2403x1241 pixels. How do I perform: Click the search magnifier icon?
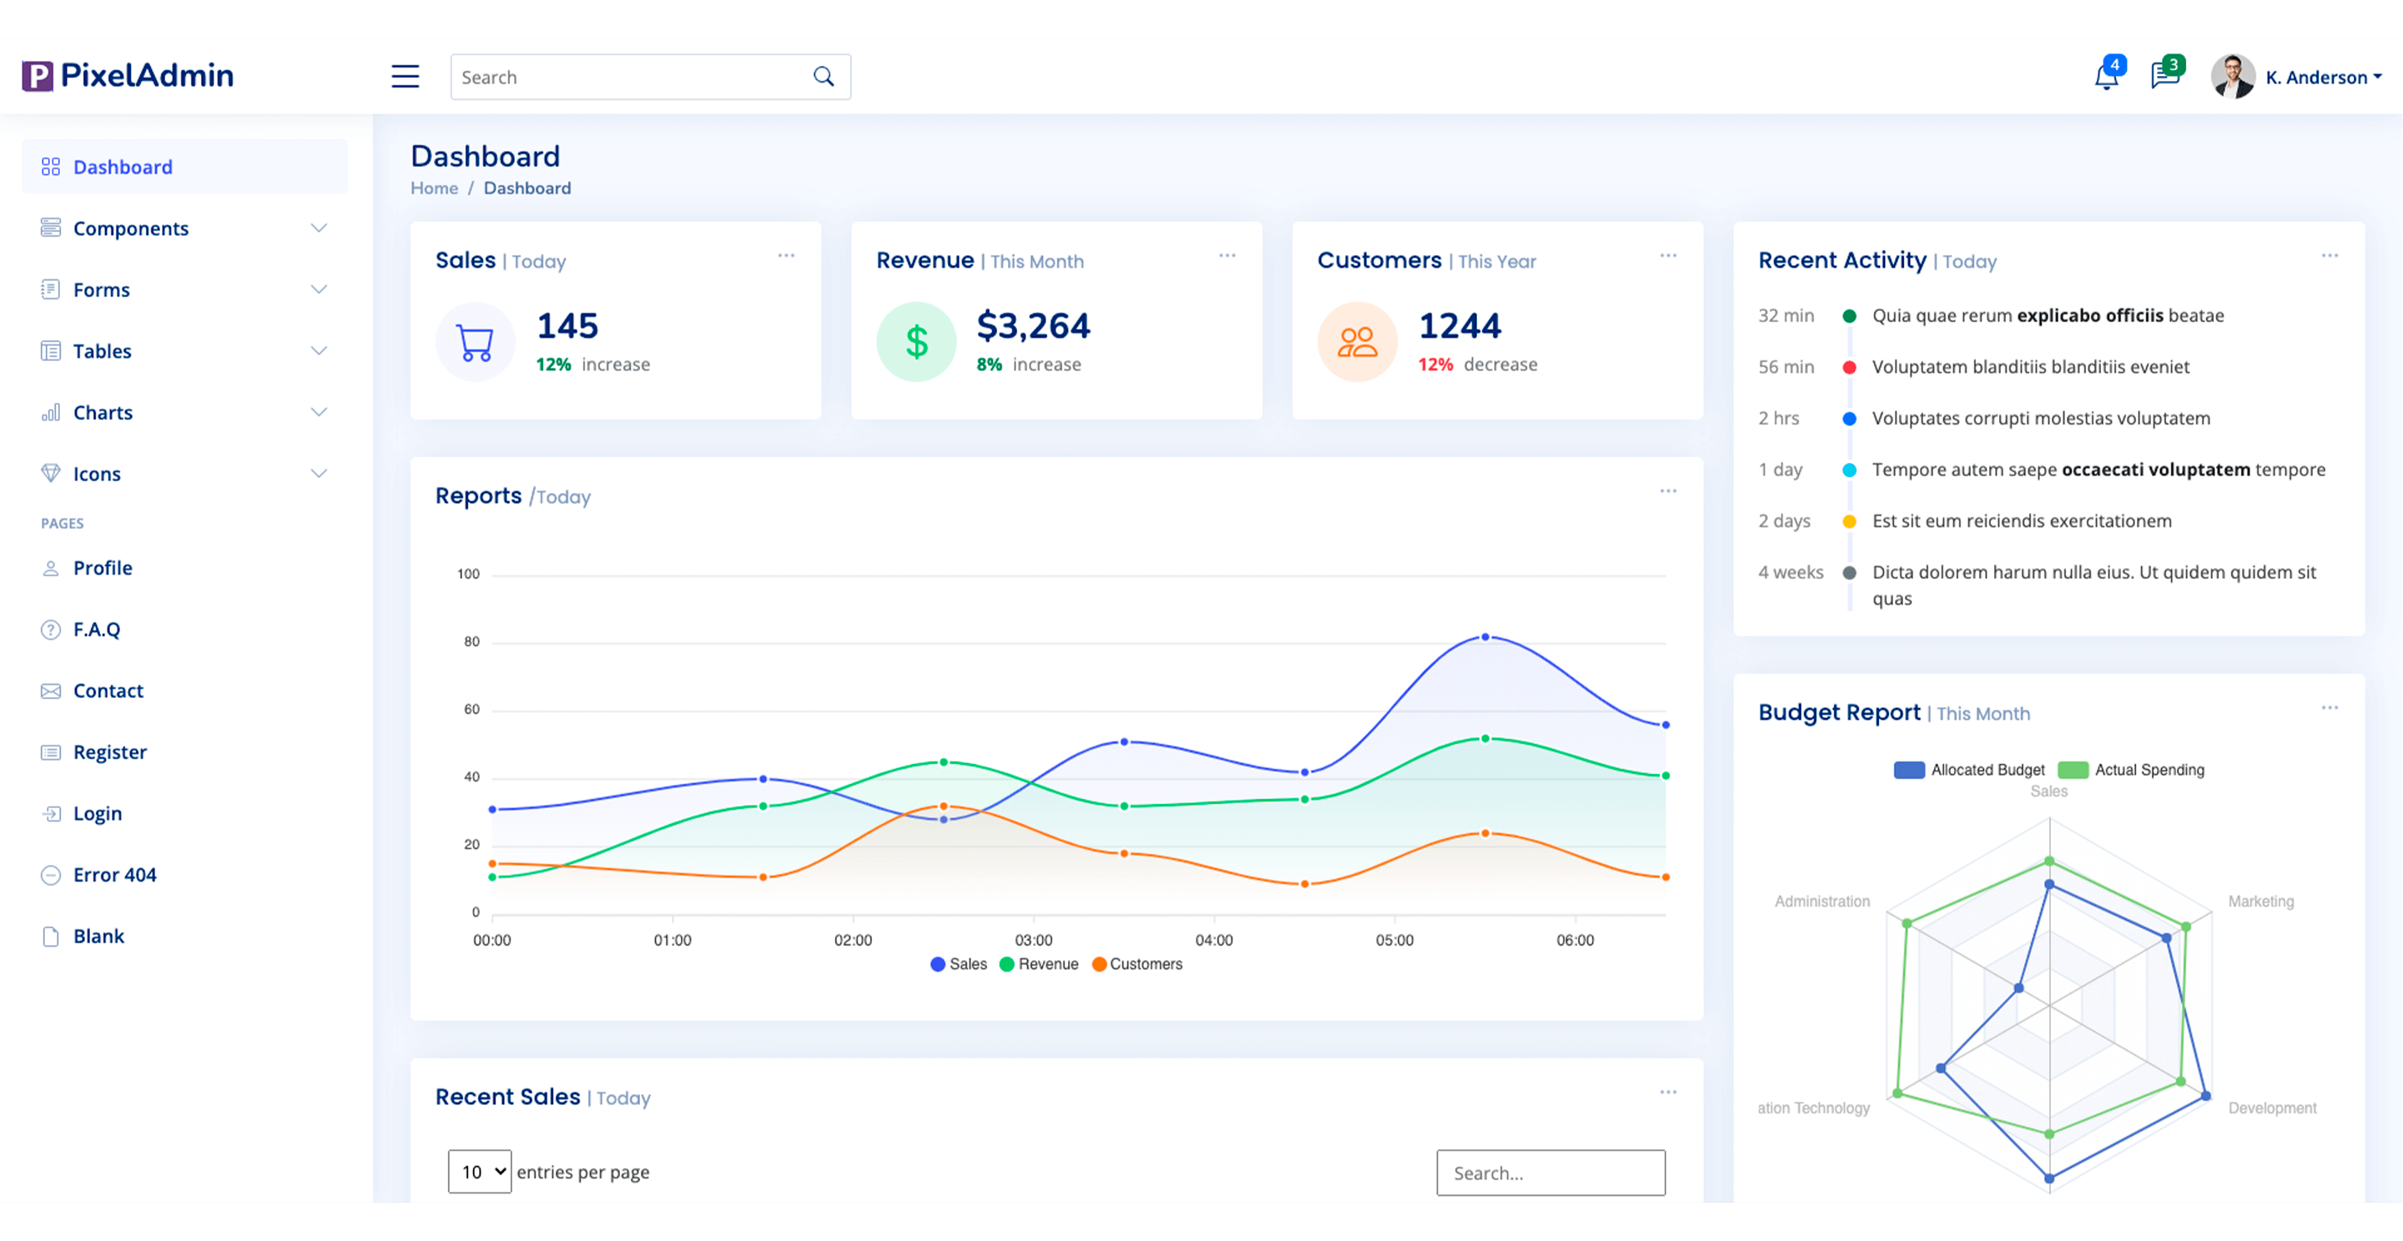click(823, 77)
